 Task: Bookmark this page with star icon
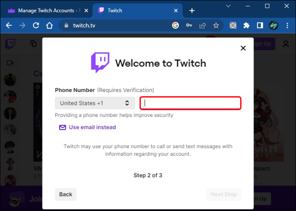[216, 25]
